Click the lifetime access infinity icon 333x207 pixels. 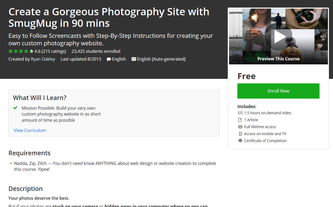click(x=240, y=127)
